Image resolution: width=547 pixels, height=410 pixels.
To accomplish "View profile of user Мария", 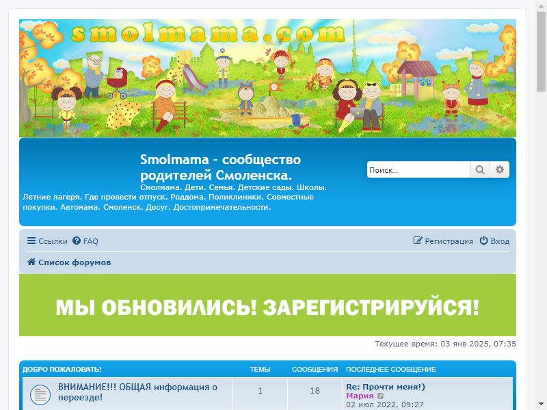I will pos(360,396).
